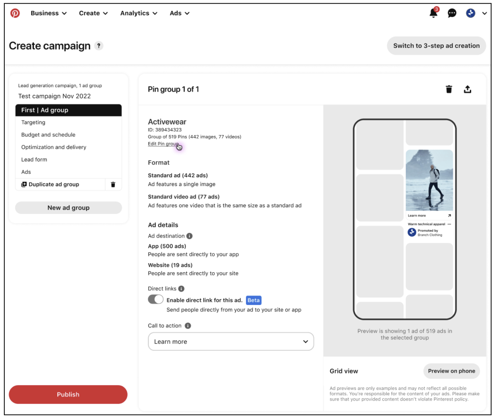
Task: Toggle Enable direct link for this ad
Action: coord(156,300)
